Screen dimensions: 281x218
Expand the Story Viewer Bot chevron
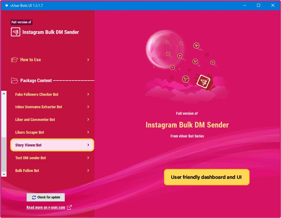point(88,145)
